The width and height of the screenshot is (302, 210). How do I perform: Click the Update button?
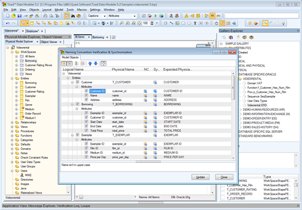200,177
